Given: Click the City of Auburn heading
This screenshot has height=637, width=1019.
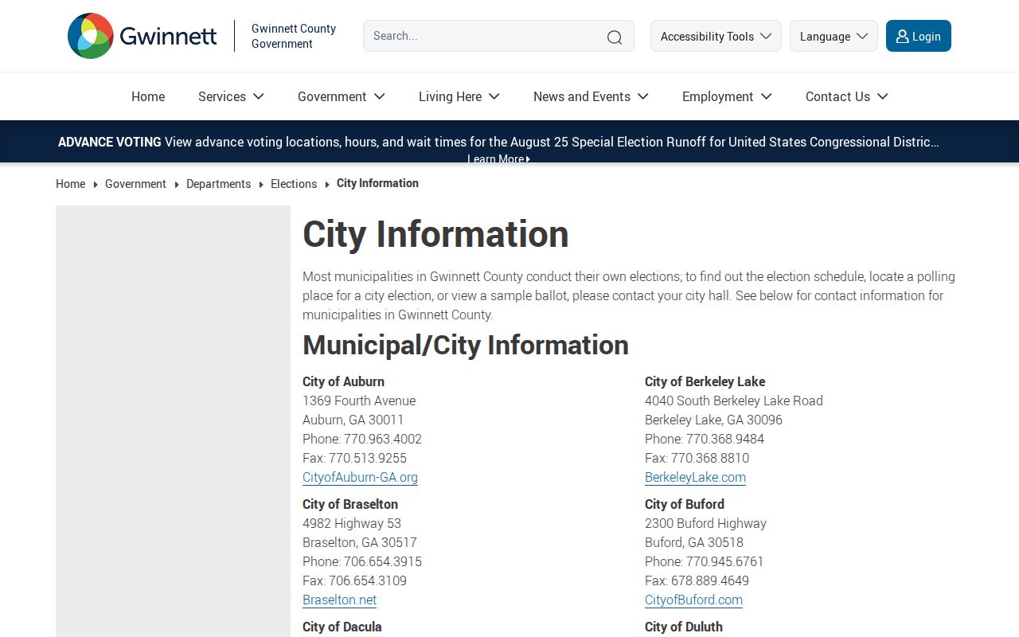Looking at the screenshot, I should 343,381.
